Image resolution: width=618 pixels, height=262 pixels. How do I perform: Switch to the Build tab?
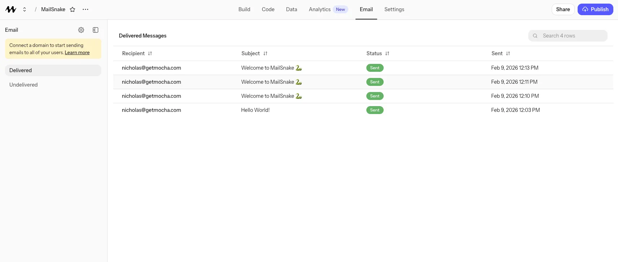pos(244,9)
